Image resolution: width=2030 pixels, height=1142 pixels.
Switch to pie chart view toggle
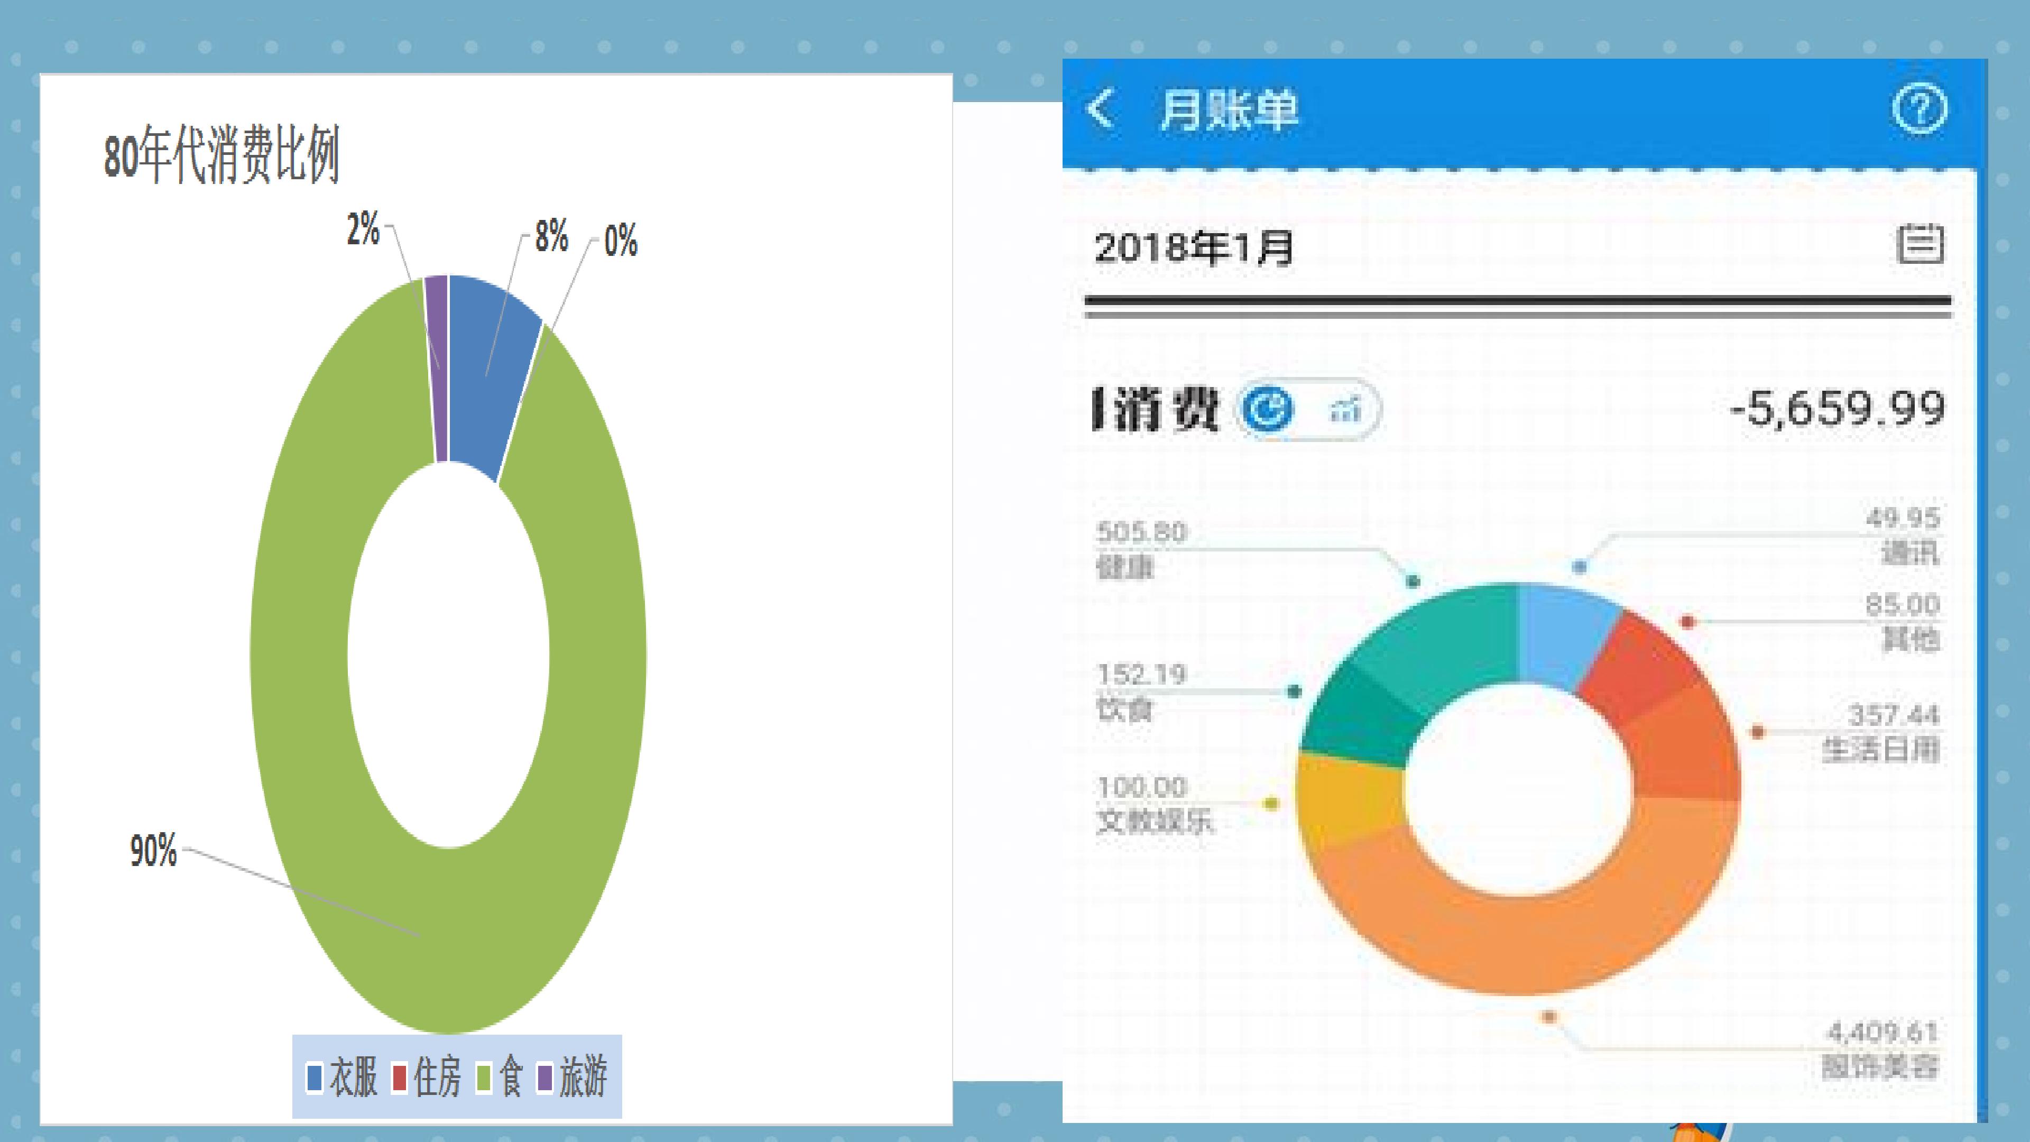(1268, 408)
